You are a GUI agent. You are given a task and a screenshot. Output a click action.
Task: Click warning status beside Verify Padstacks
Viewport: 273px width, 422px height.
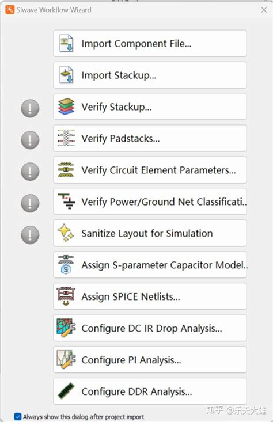(30, 140)
